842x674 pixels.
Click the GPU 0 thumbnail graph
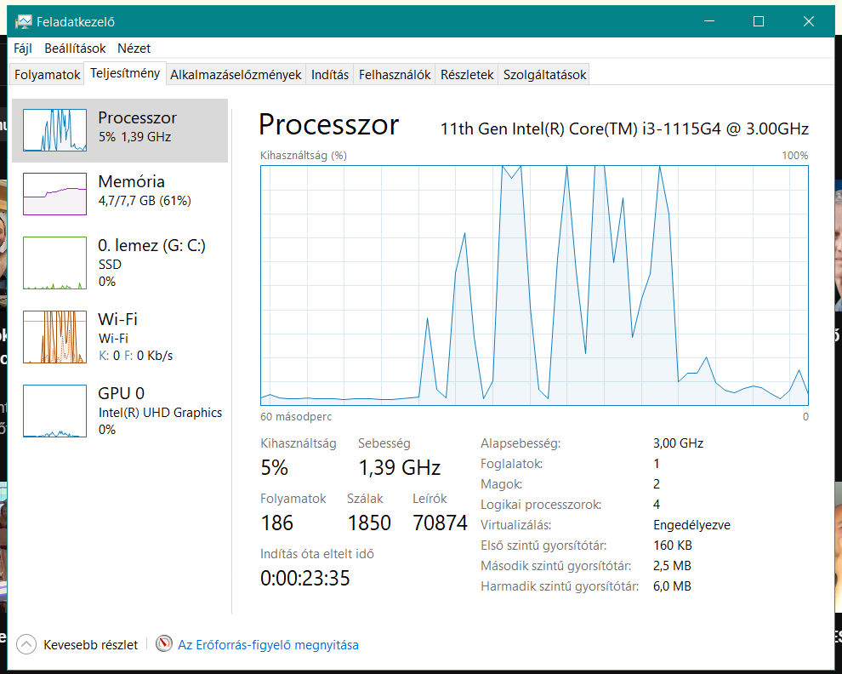[x=54, y=411]
